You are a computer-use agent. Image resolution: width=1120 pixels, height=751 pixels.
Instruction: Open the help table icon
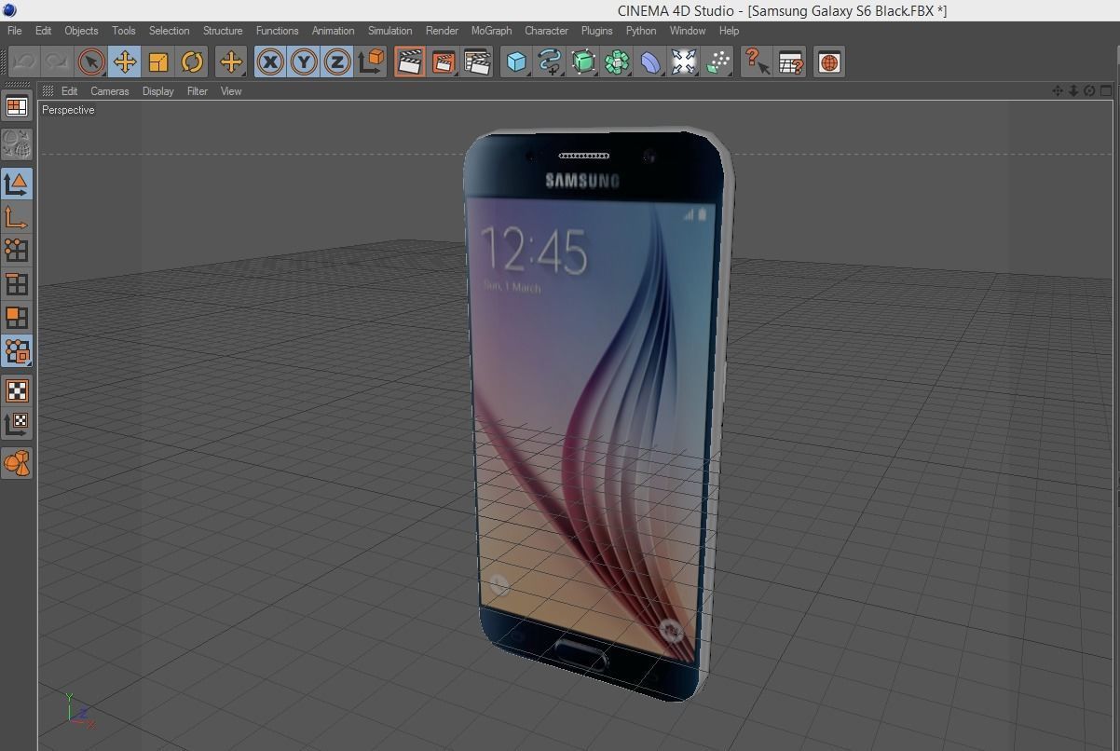pos(790,62)
